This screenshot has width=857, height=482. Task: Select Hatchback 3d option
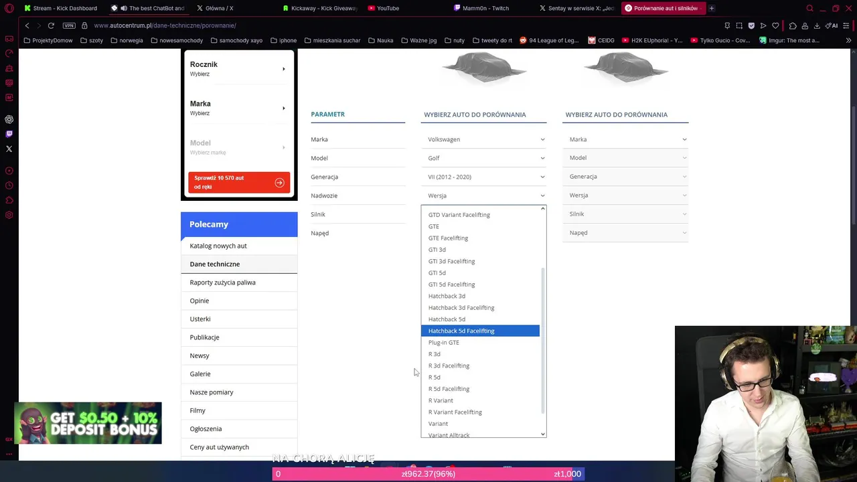(x=480, y=296)
